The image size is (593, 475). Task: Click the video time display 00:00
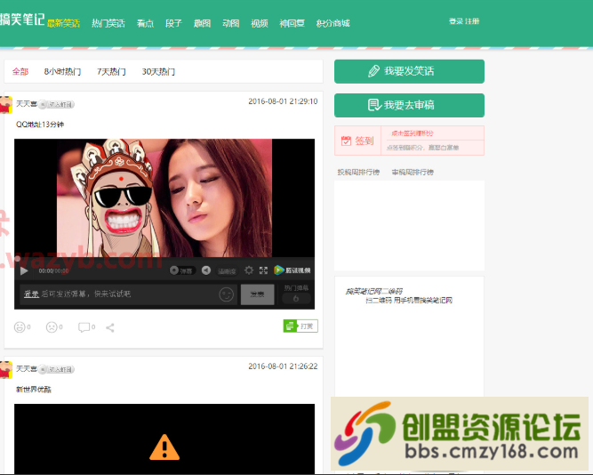click(x=53, y=271)
